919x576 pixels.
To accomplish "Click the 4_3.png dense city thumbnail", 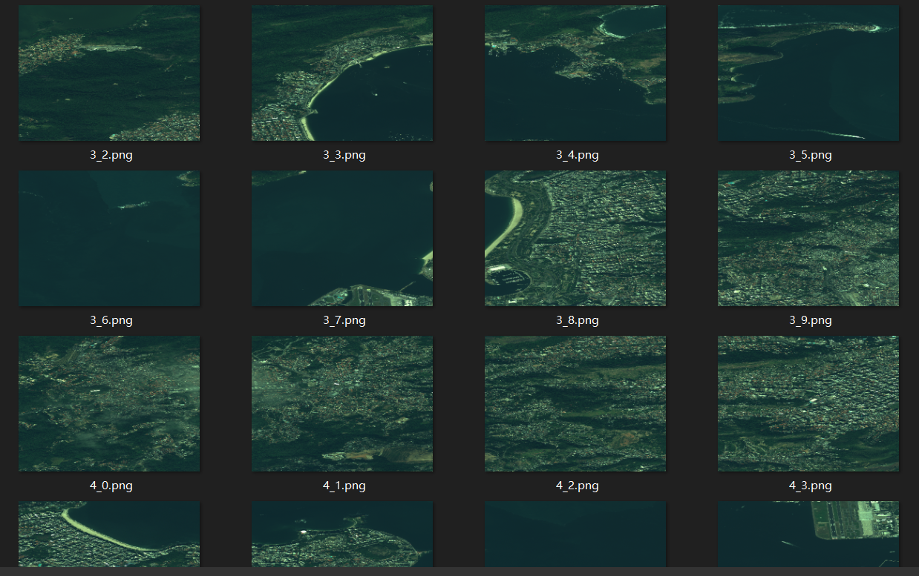I will point(808,403).
